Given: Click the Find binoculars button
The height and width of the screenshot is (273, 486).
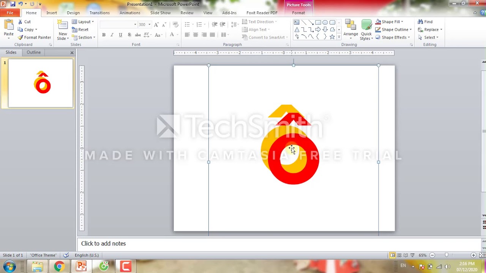Looking at the screenshot, I should (425, 22).
